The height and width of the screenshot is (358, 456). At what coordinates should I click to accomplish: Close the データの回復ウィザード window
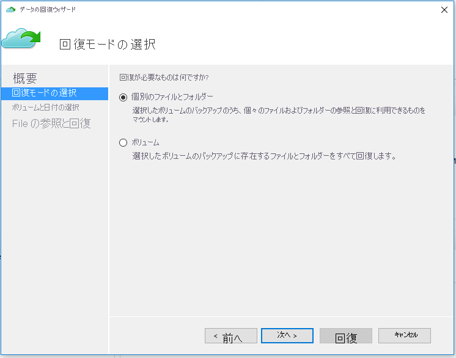point(444,10)
